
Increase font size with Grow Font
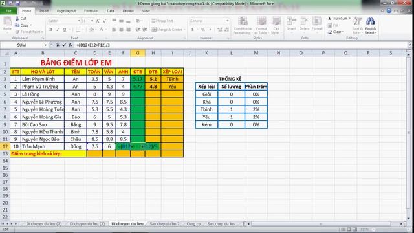[x=98, y=21]
